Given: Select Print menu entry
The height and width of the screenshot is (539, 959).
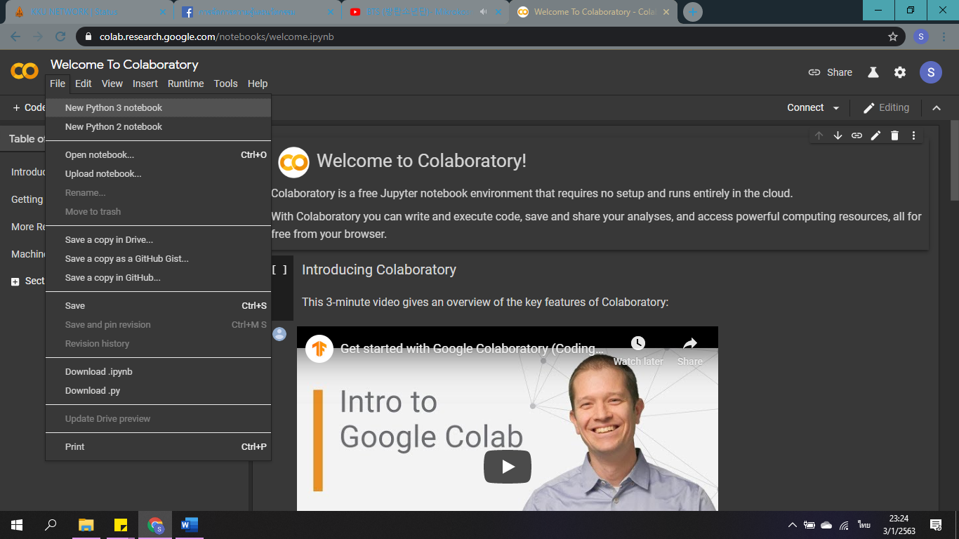Looking at the screenshot, I should pyautogui.click(x=158, y=446).
